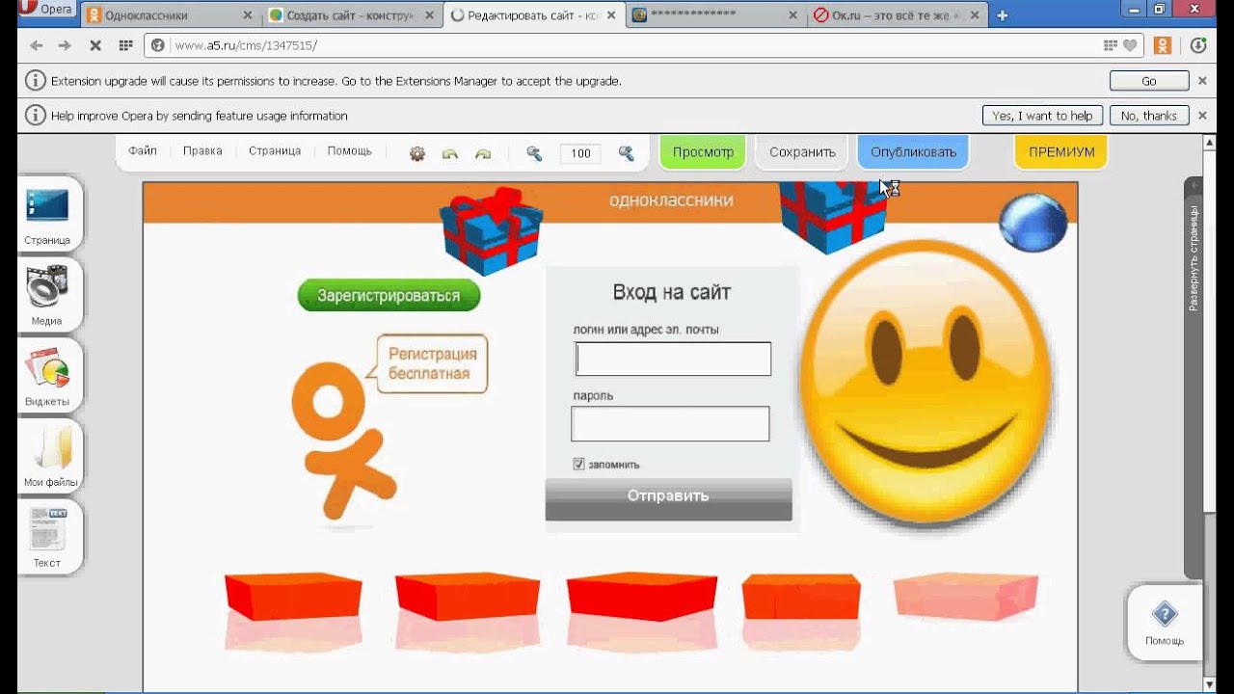Click Go on the extension upgrade bar
Screen dimensions: 1234x694
pyautogui.click(x=1148, y=81)
